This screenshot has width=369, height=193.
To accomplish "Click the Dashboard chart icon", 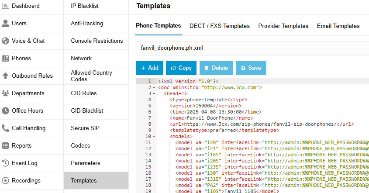I will point(6,6).
